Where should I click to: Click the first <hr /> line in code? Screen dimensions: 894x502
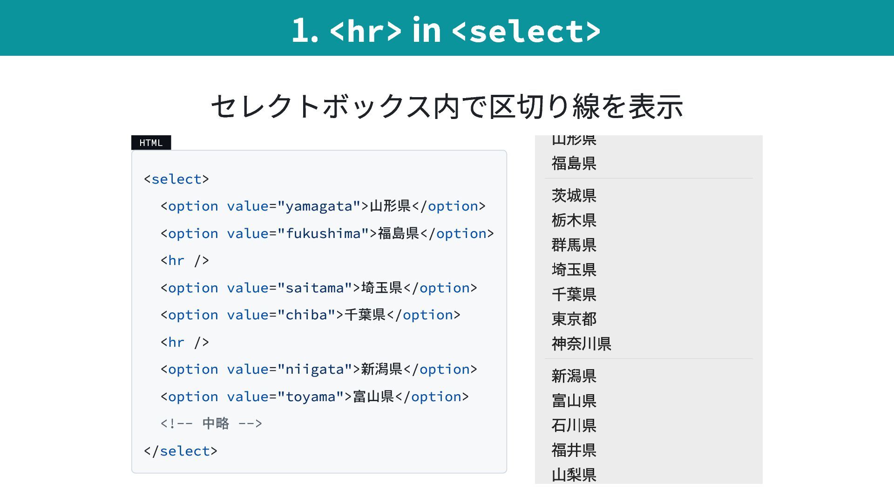click(x=184, y=261)
